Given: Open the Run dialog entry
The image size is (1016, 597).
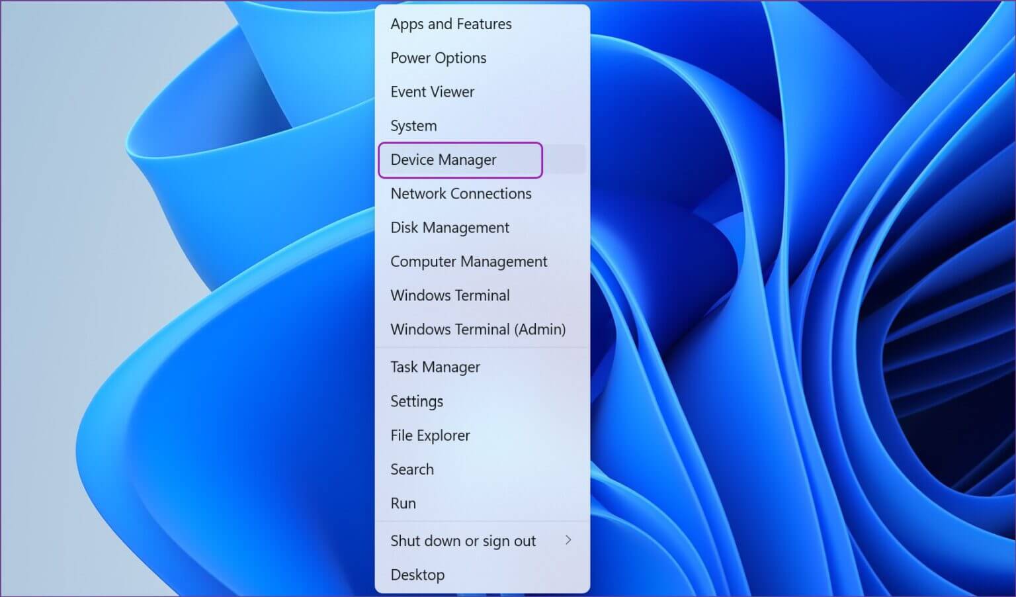Looking at the screenshot, I should pos(482,503).
